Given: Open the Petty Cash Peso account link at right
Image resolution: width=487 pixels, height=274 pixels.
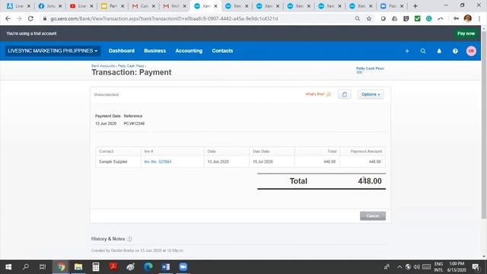Looking at the screenshot, I should [370, 68].
